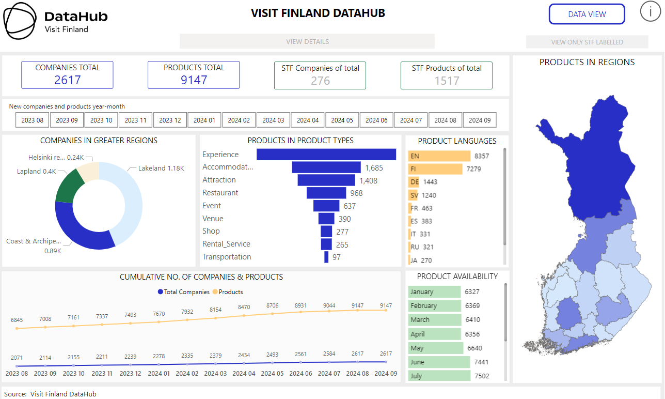Click the Source: Visit Finland DataHub text
665x399 pixels.
tap(50, 394)
